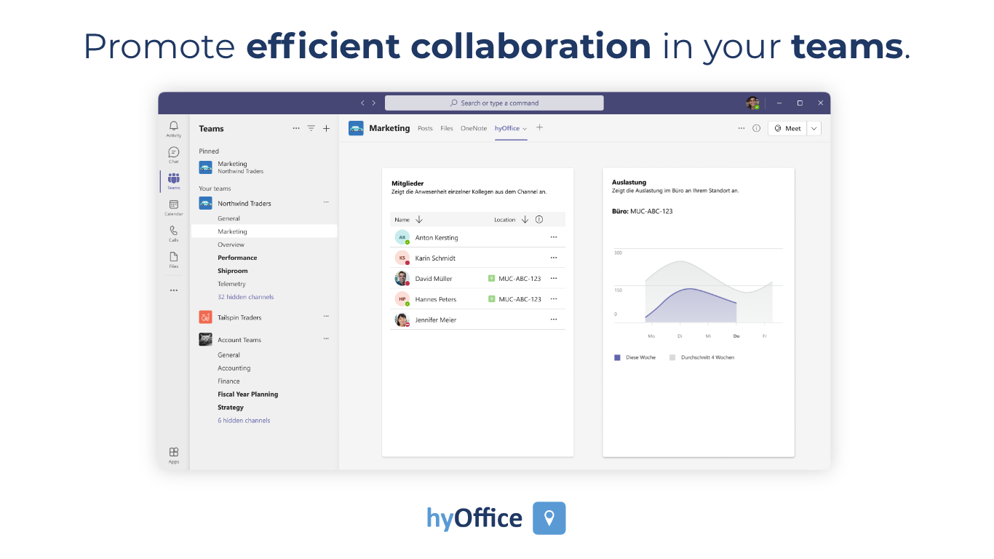Click Jennifer Meier's avatar photo

402,320
